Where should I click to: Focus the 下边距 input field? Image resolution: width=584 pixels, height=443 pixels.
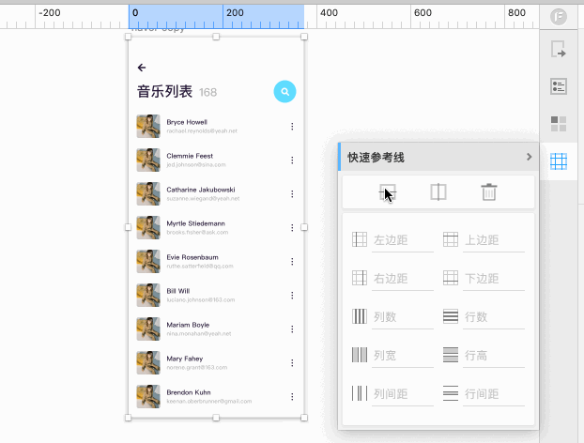[x=494, y=279]
